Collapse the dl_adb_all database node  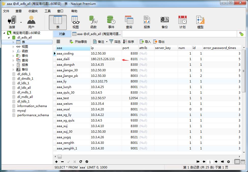pyautogui.click(x=9, y=38)
